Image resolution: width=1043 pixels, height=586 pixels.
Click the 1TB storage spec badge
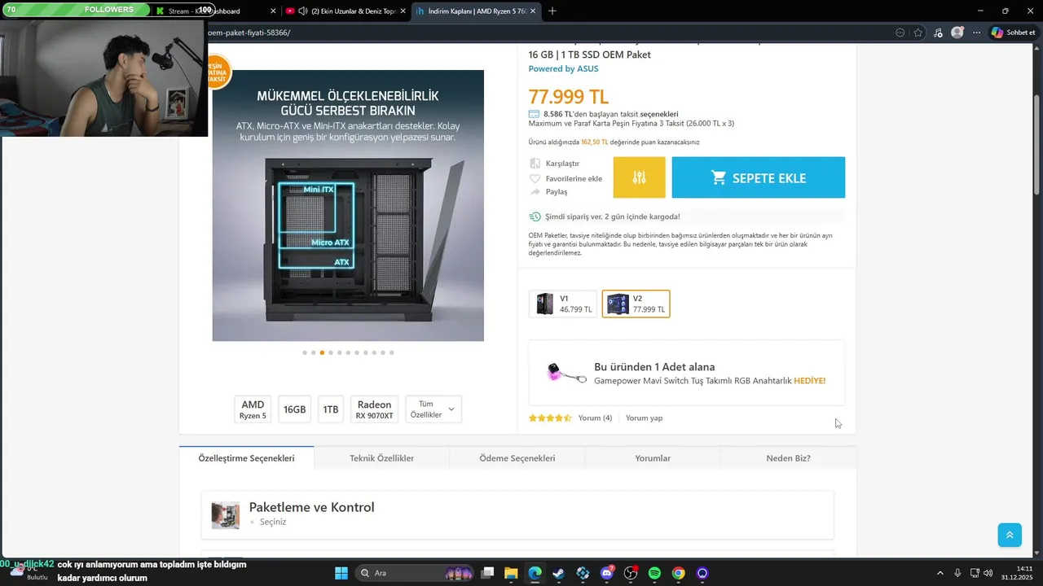[x=330, y=409]
